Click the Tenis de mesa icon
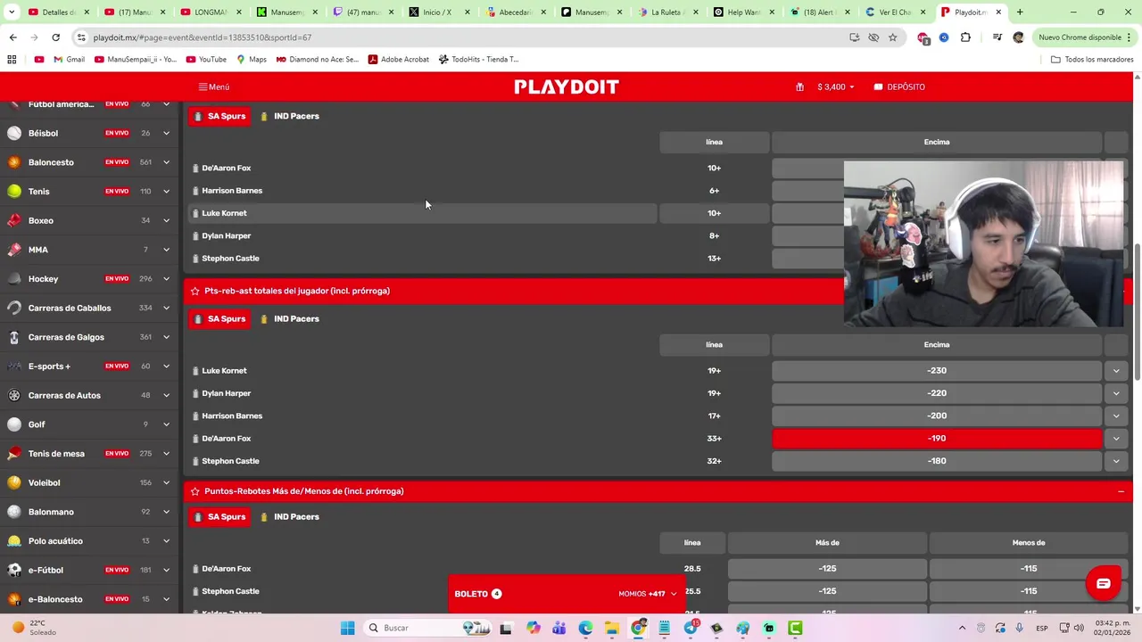This screenshot has height=642, width=1142. pos(14,454)
